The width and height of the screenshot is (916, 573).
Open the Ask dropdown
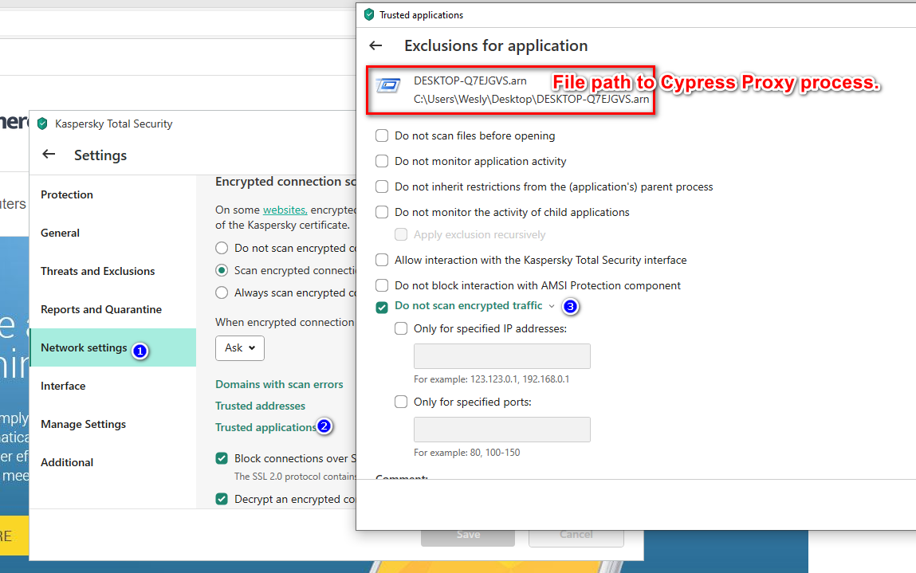(240, 348)
